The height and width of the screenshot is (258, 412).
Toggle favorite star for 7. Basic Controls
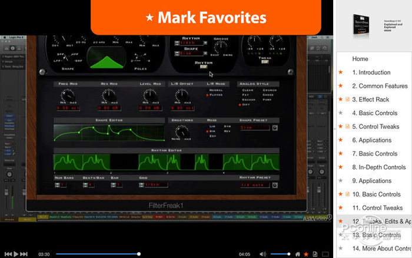(x=341, y=153)
